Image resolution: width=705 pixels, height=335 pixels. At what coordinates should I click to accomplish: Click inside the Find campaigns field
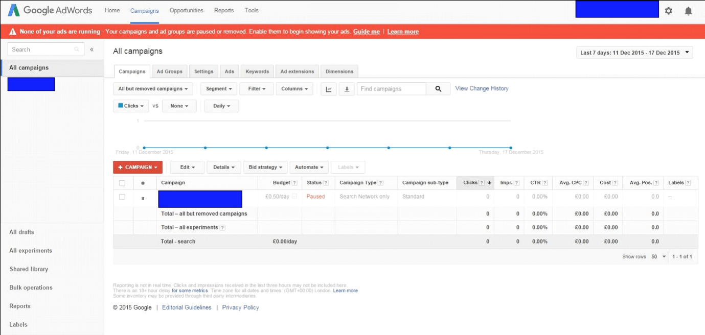coord(391,88)
